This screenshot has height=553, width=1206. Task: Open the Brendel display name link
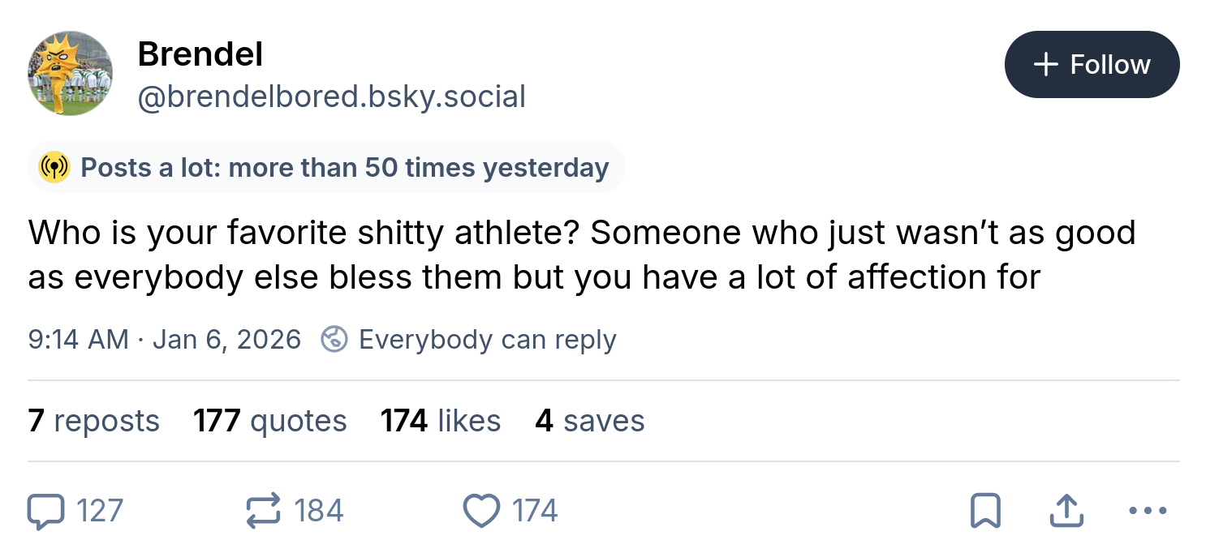200,54
